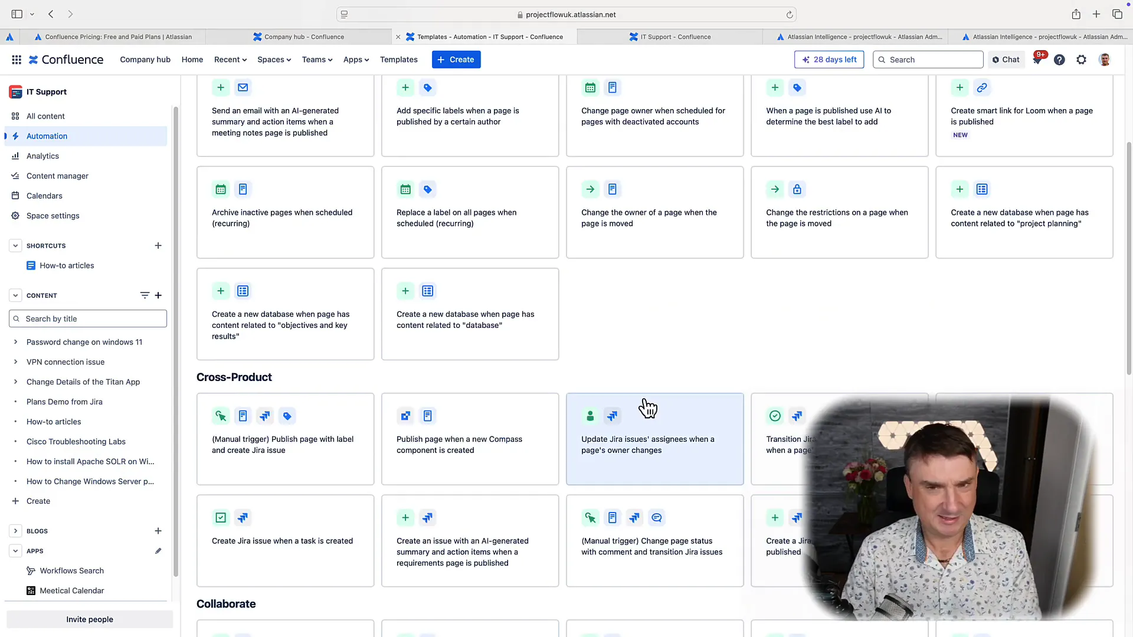The height and width of the screenshot is (637, 1133).
Task: Click the content filter icon
Action: coord(145,295)
